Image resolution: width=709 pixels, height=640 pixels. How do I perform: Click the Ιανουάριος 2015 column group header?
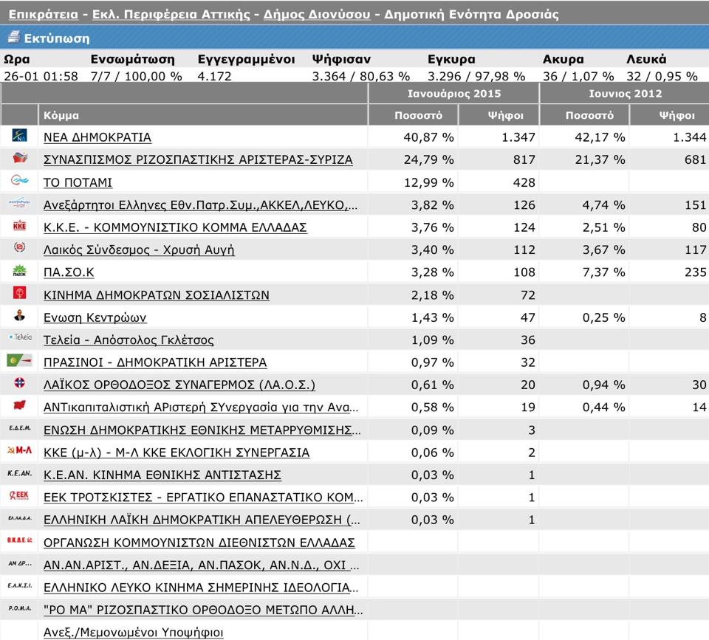coord(454,94)
